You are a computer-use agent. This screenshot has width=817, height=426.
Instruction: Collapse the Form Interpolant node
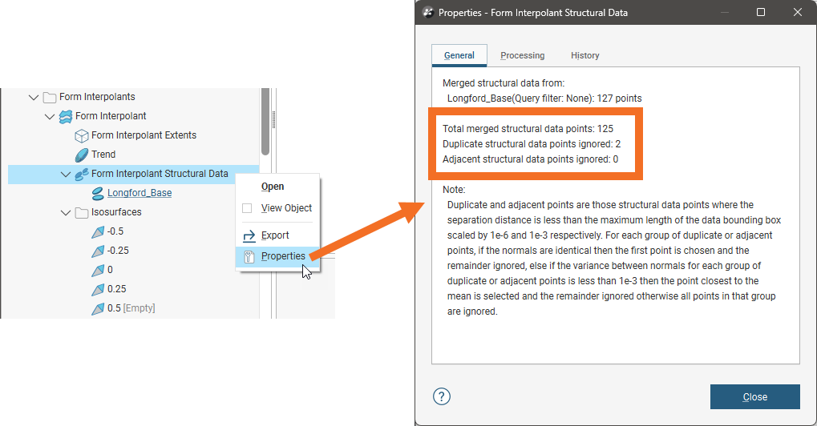coord(50,117)
